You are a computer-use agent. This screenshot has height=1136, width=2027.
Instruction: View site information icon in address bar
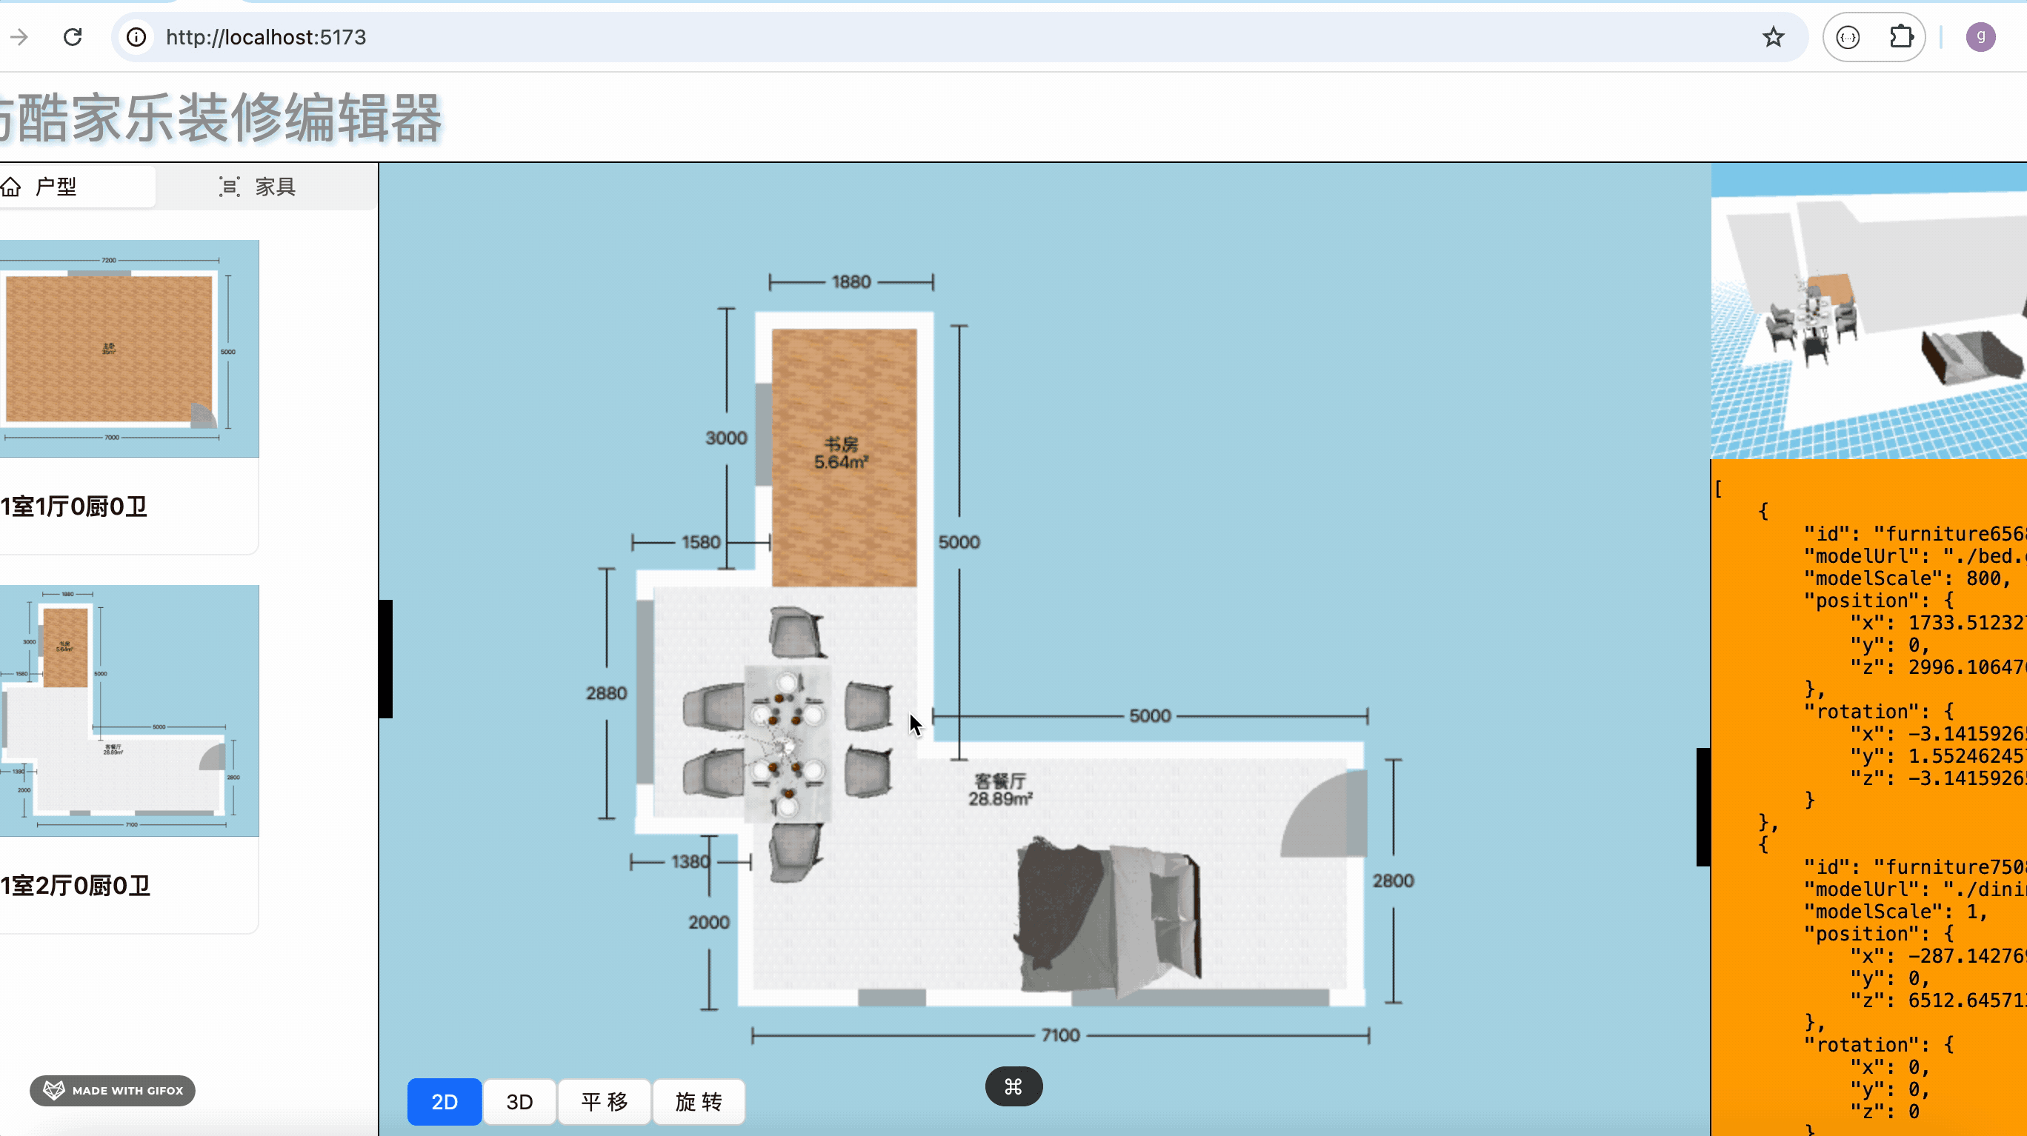[136, 37]
